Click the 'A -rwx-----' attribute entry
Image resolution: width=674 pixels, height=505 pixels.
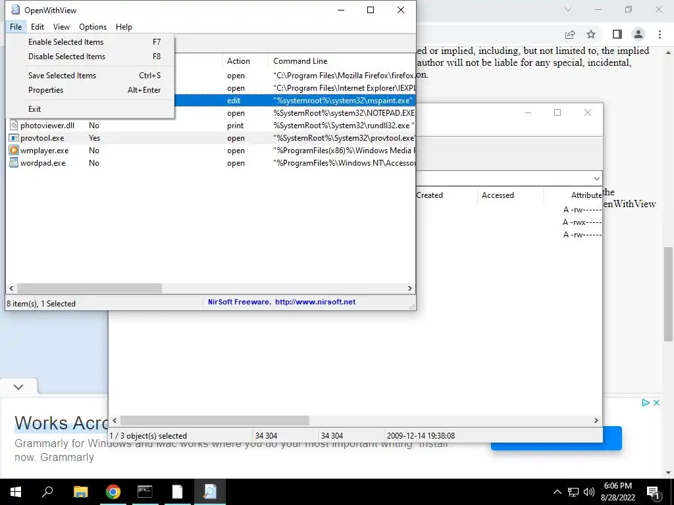582,222
